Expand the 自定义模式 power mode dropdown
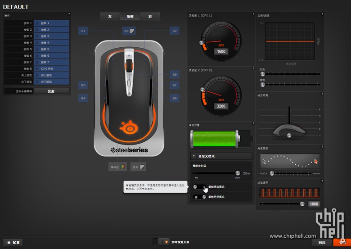 pos(221,156)
